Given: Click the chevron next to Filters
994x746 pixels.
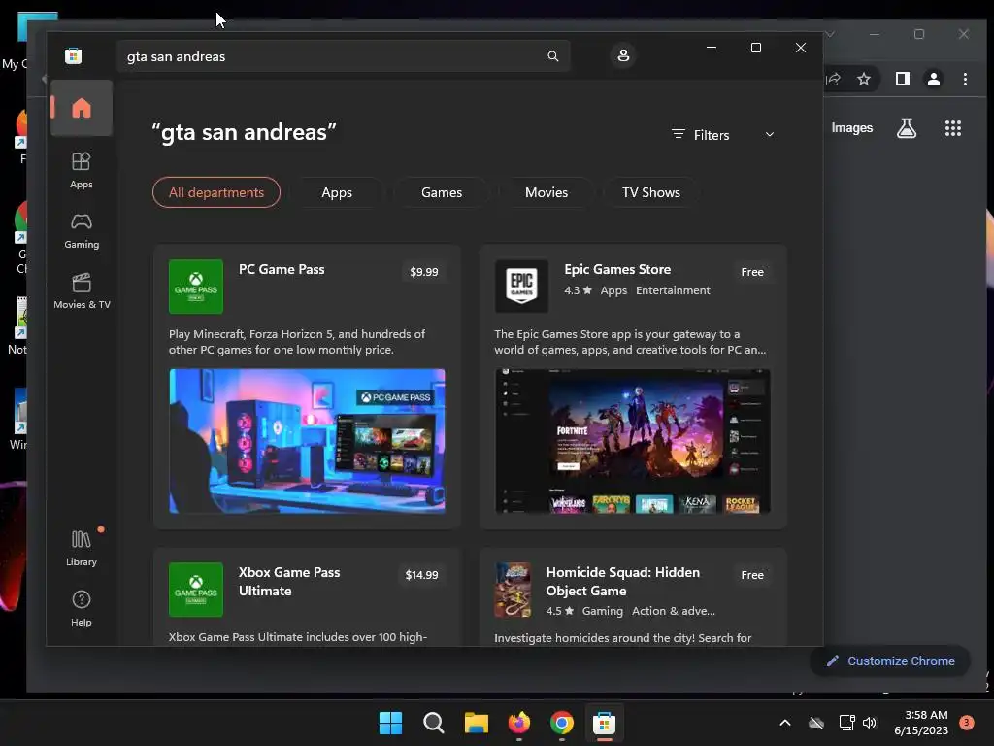Looking at the screenshot, I should [x=770, y=134].
